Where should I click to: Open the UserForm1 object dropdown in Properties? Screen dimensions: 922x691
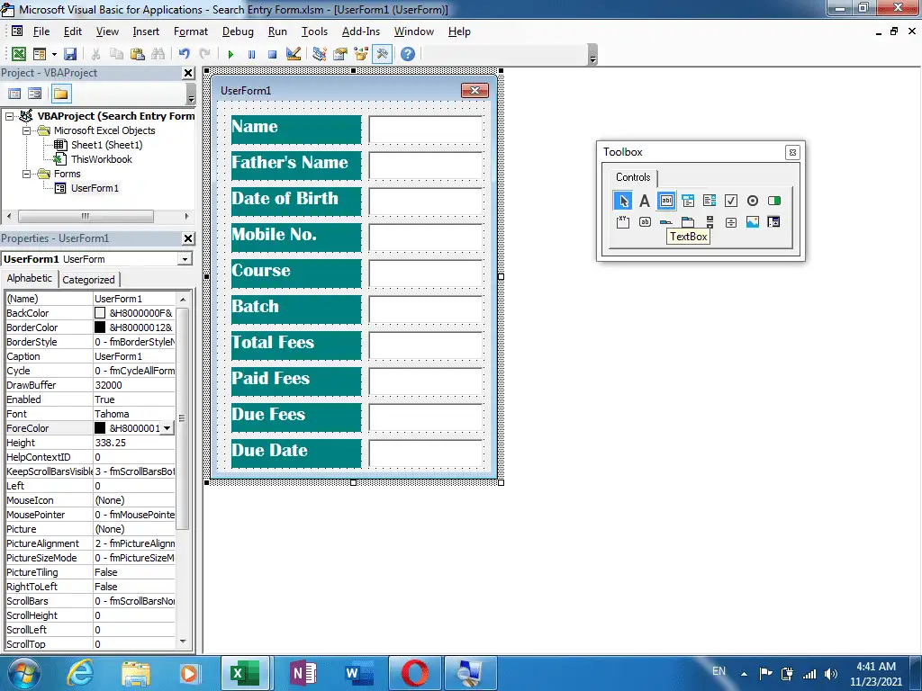(x=185, y=259)
